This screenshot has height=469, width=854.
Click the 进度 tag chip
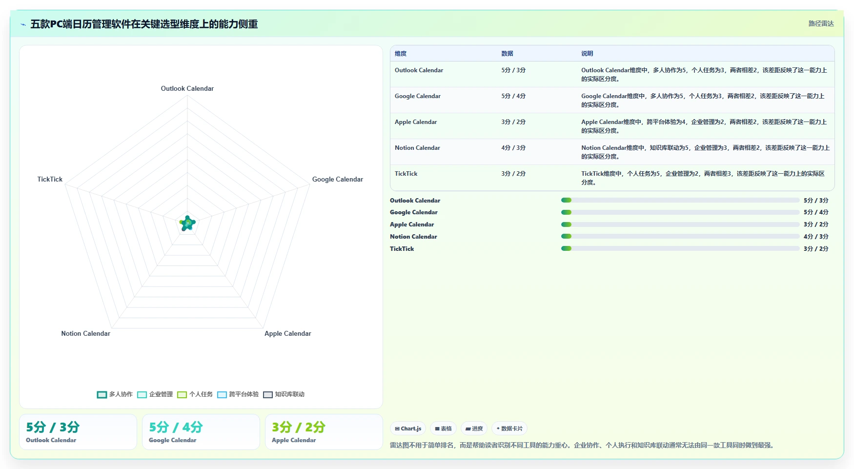474,428
